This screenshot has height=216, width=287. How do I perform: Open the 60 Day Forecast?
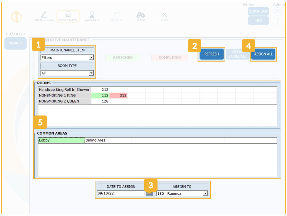click(x=238, y=54)
